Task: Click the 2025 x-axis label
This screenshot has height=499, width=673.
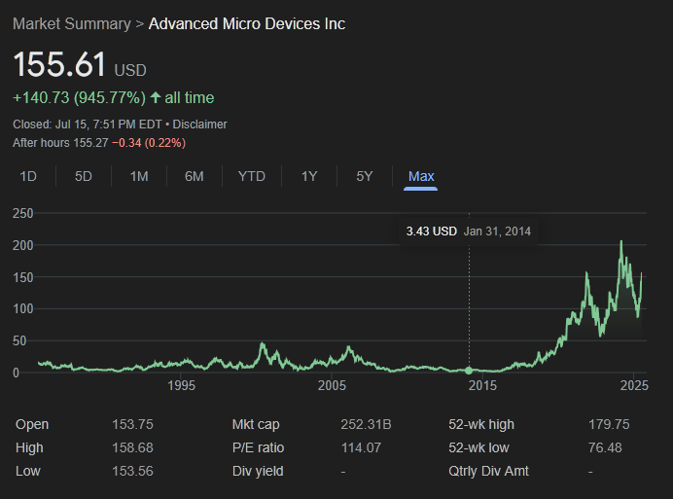Action: pos(634,385)
